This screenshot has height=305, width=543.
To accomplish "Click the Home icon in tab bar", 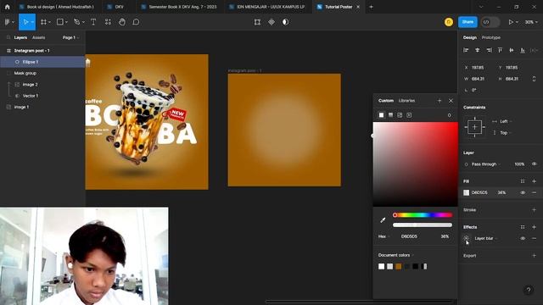I will pos(8,7).
